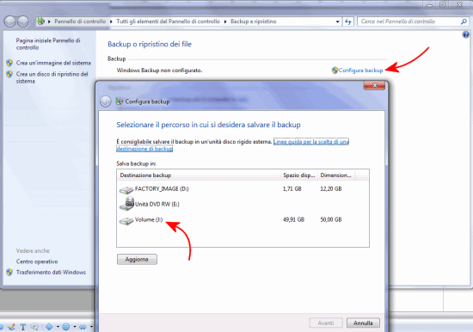Select FACTORY_IMAGE (D:) destination
The image size is (473, 332).
(x=243, y=189)
